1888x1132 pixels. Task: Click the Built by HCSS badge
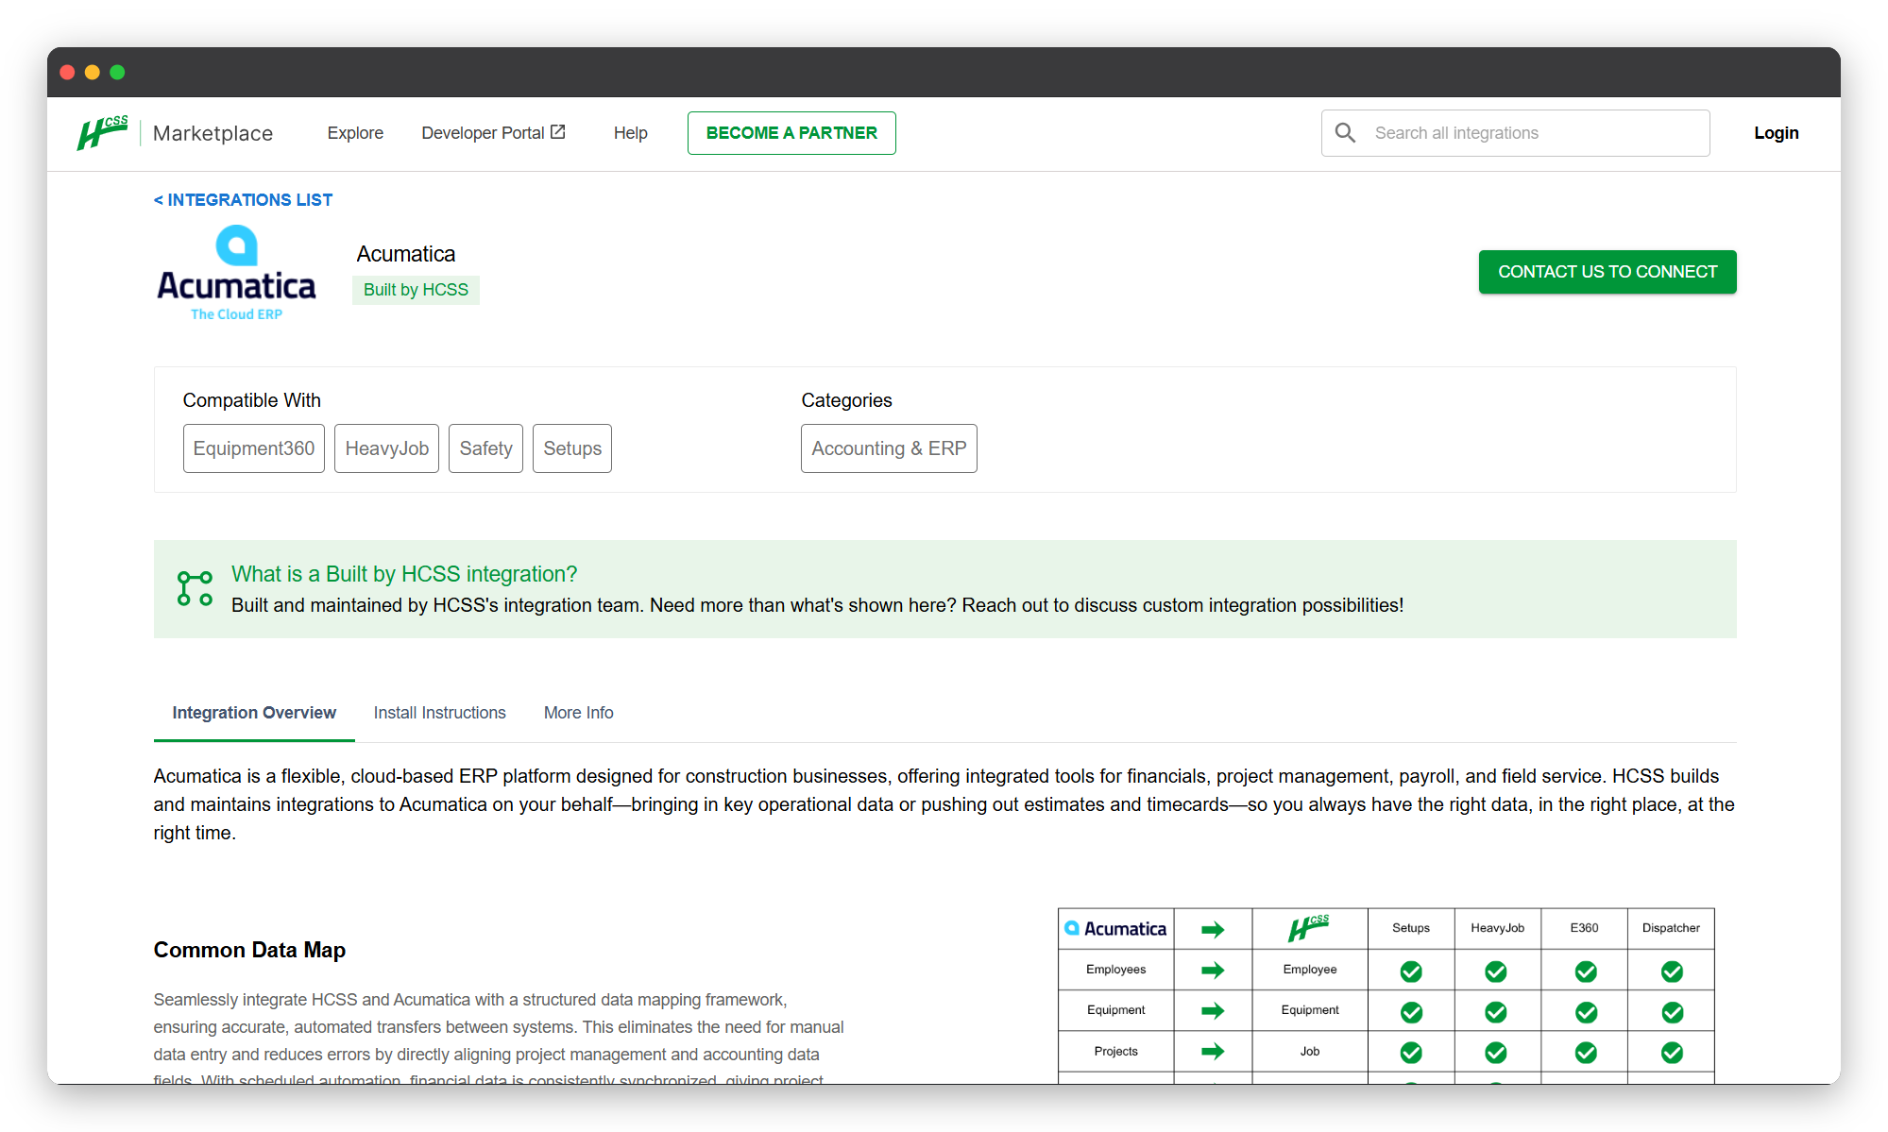(x=416, y=290)
